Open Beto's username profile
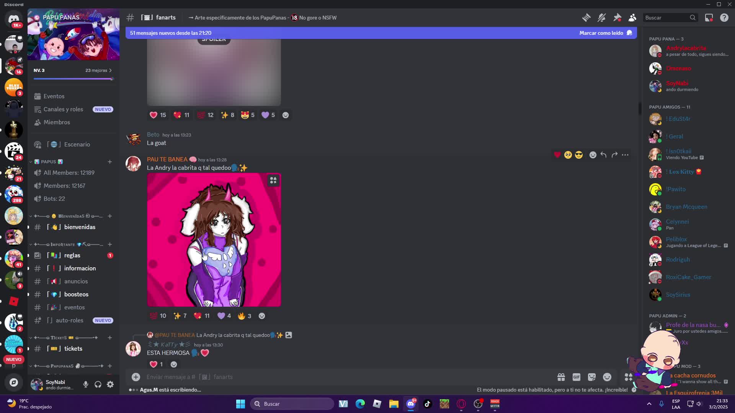 click(153, 135)
